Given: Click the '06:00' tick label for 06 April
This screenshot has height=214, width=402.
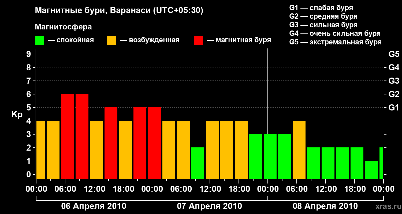Looking at the screenshot, I should click(65, 189).
